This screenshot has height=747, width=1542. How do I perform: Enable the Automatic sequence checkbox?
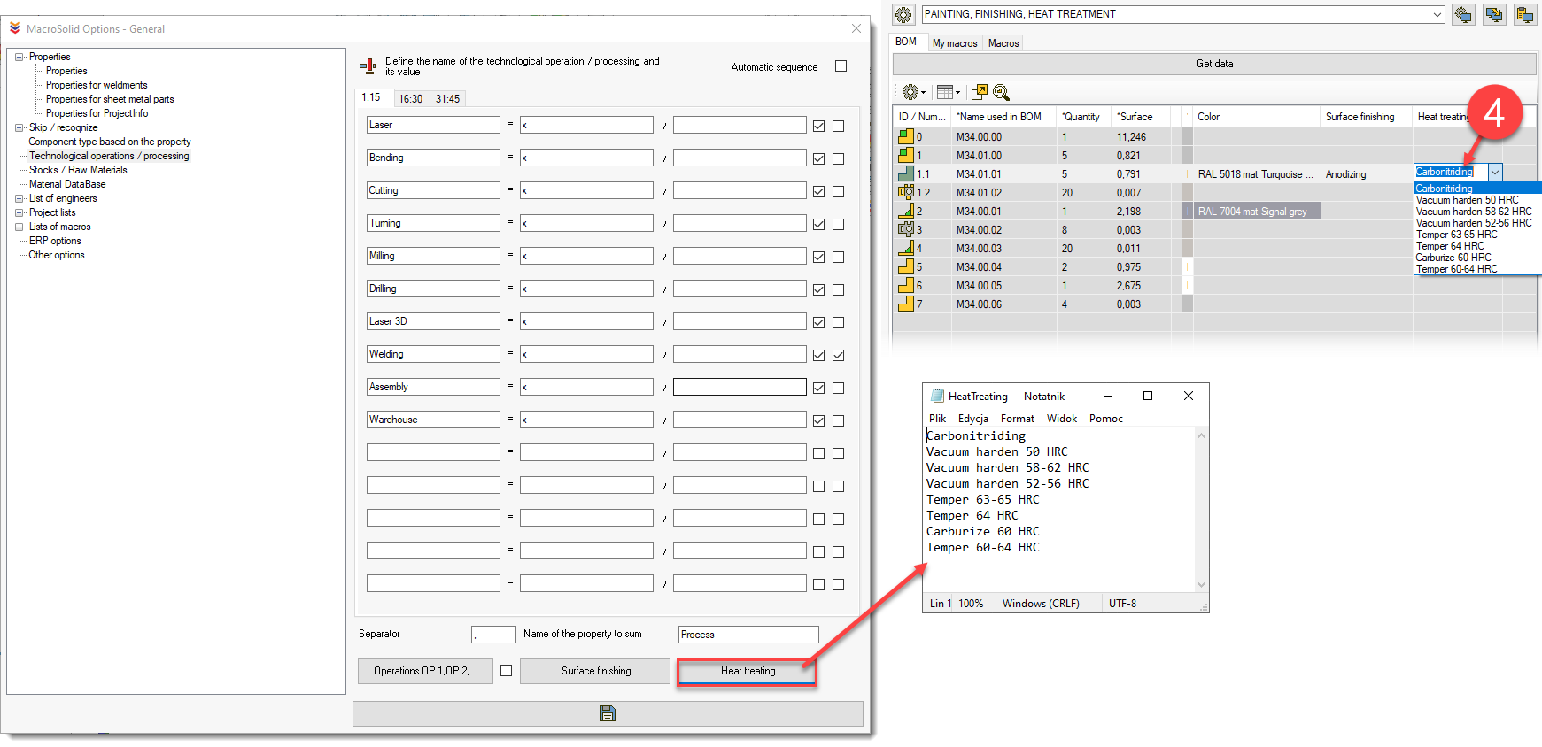841,66
